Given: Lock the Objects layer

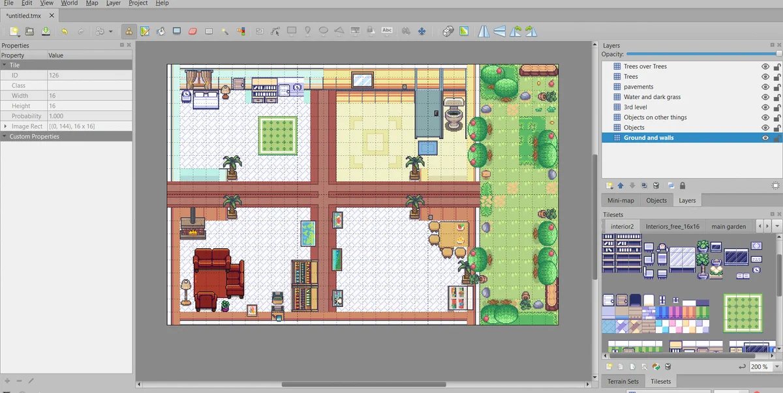Looking at the screenshot, I should click(x=777, y=128).
